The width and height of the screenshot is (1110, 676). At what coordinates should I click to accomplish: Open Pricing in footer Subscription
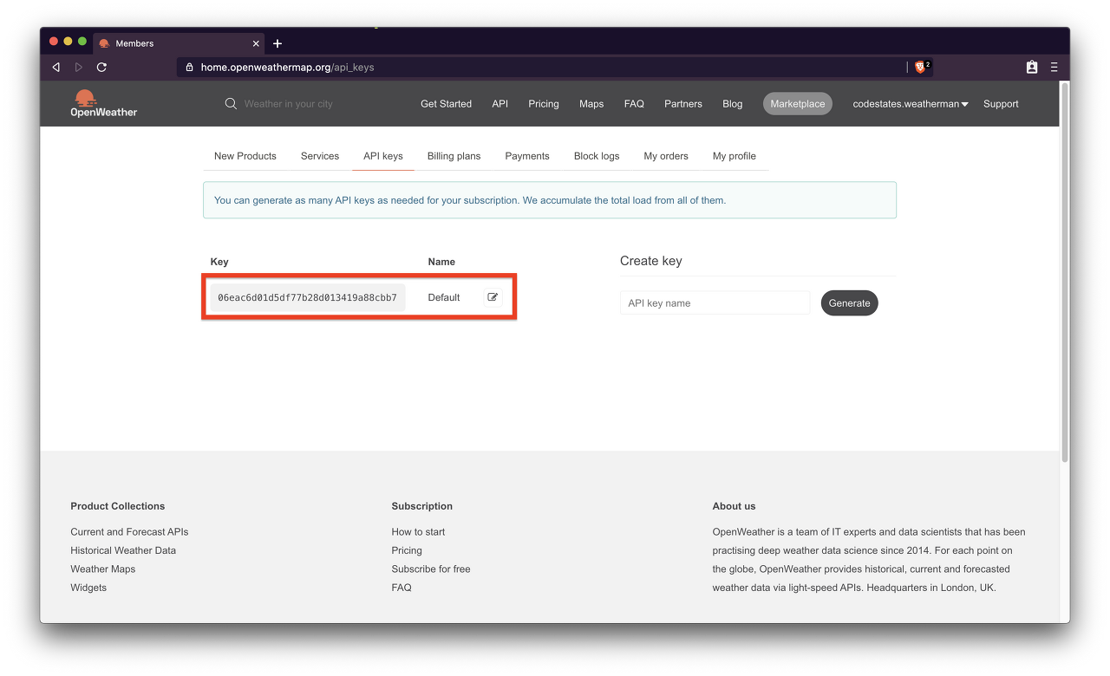[x=407, y=550]
